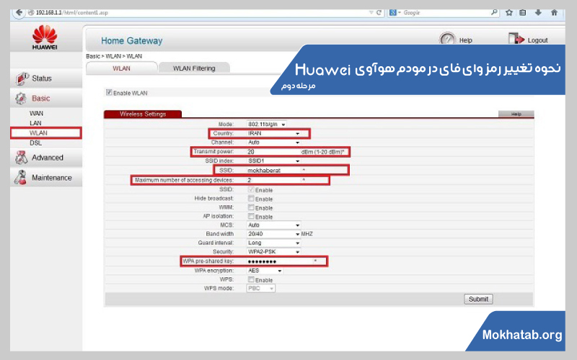The height and width of the screenshot is (360, 577).
Task: Open the Advanced menu in sidebar
Action: tap(47, 158)
